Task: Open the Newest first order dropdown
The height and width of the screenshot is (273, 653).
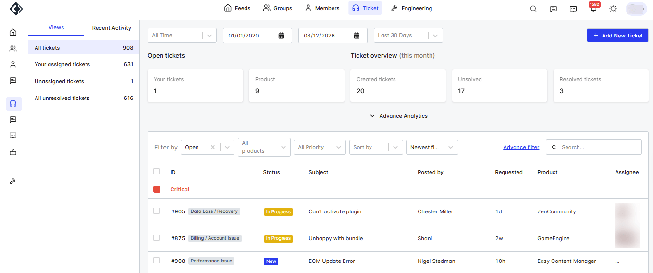Action: (432, 147)
